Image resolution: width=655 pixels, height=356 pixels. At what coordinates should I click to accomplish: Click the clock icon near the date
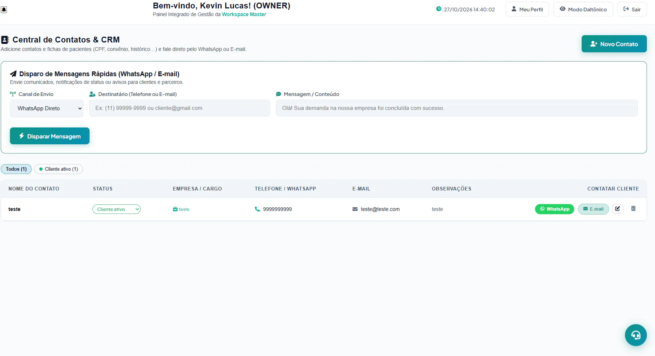[x=439, y=9]
